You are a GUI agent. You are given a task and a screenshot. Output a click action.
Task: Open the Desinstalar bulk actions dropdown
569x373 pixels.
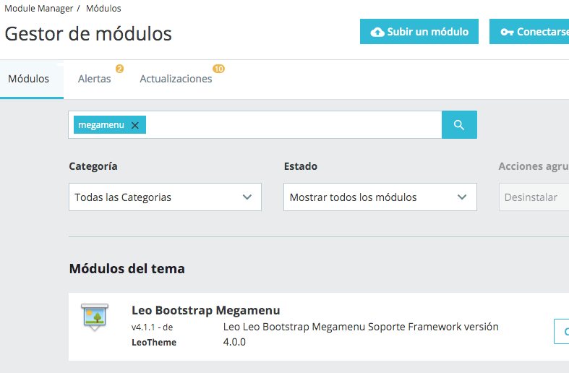click(x=534, y=197)
